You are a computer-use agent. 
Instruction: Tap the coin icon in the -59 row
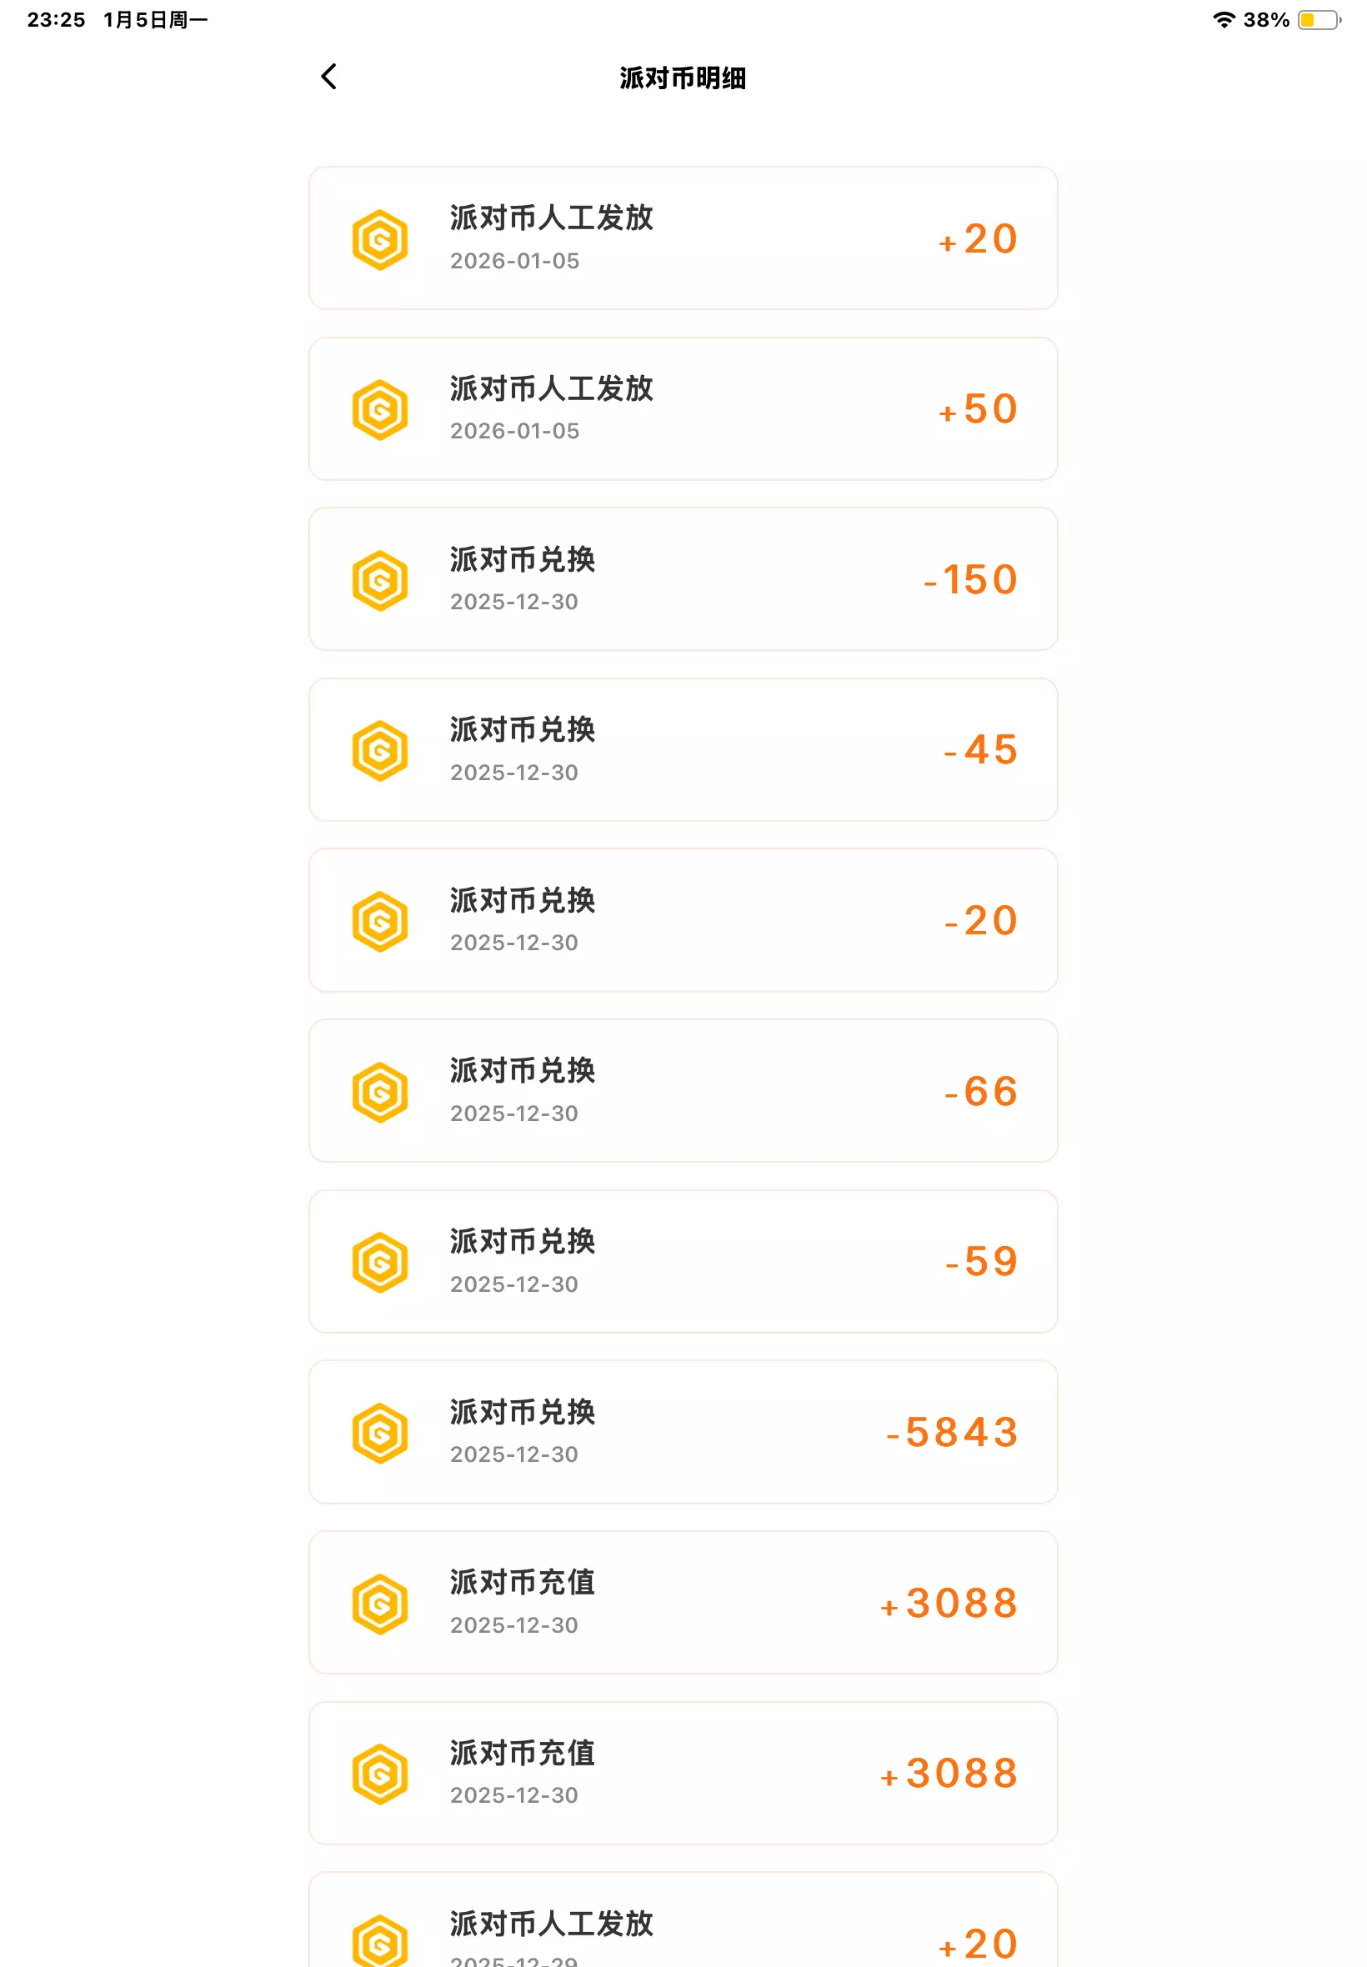[x=379, y=1262]
